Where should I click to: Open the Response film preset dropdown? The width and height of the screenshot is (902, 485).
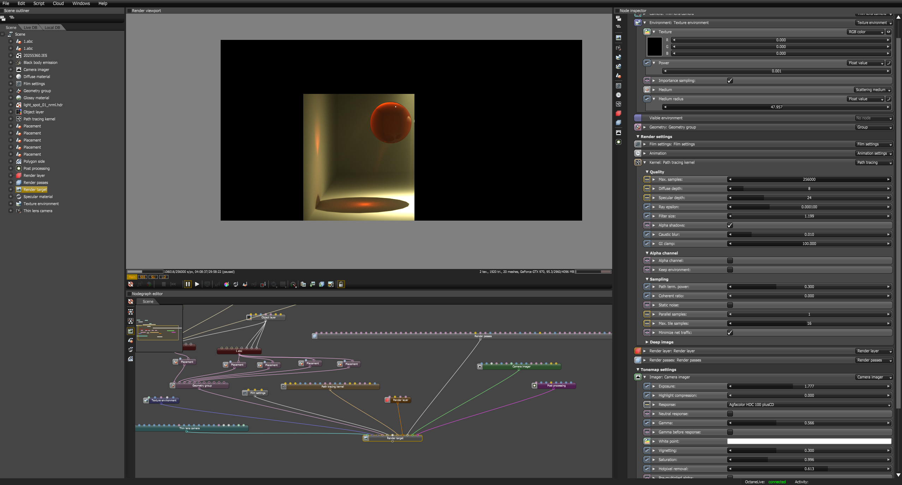(x=808, y=405)
